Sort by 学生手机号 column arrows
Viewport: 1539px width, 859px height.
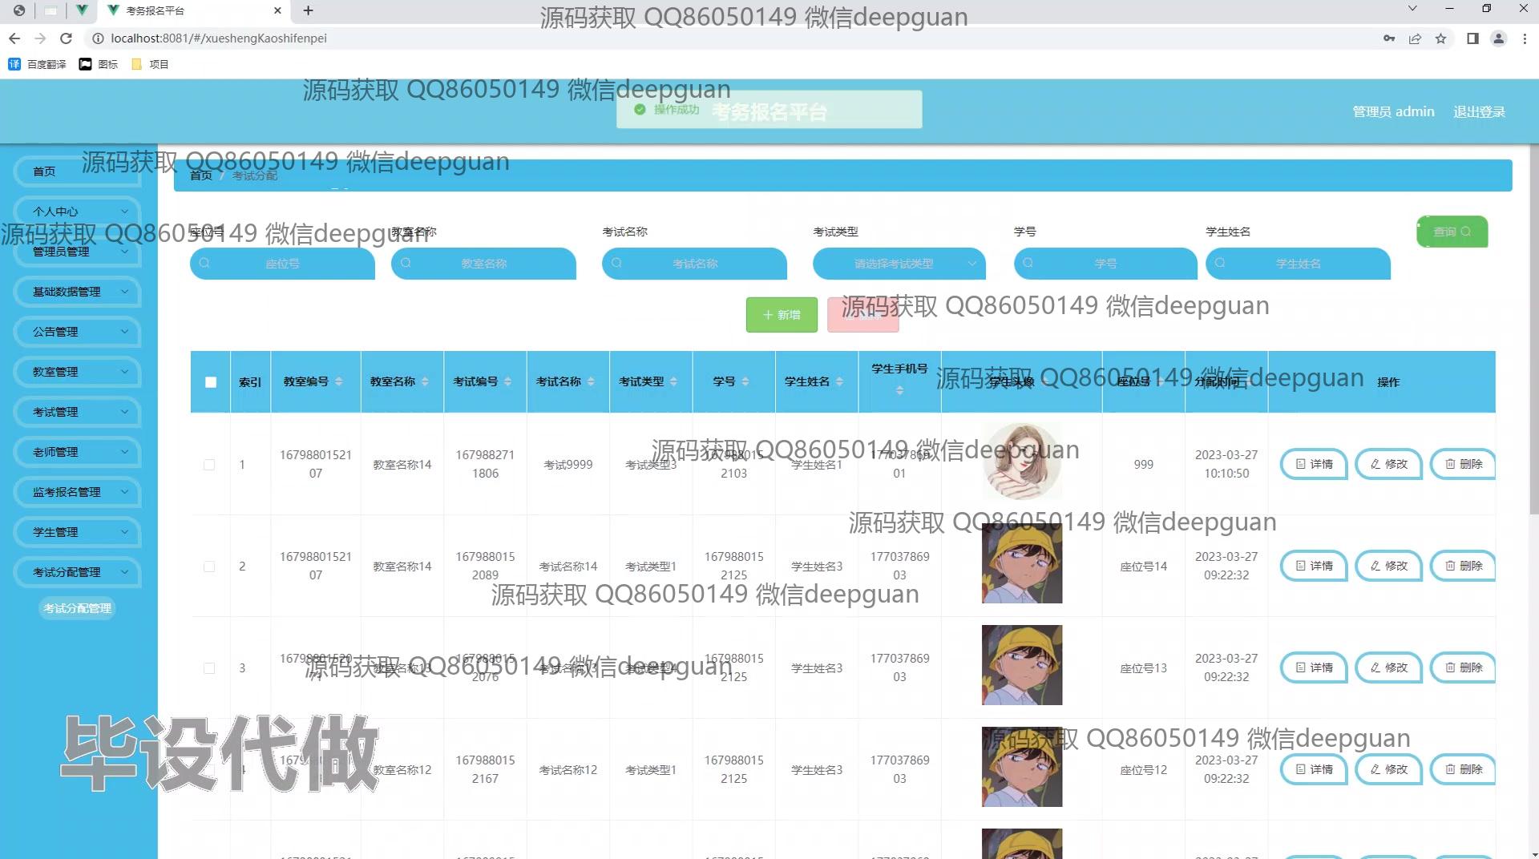click(x=899, y=390)
